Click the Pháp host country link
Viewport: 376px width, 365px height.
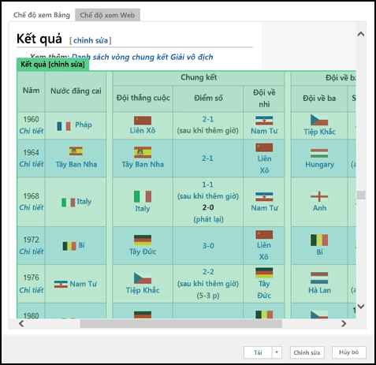click(x=84, y=125)
